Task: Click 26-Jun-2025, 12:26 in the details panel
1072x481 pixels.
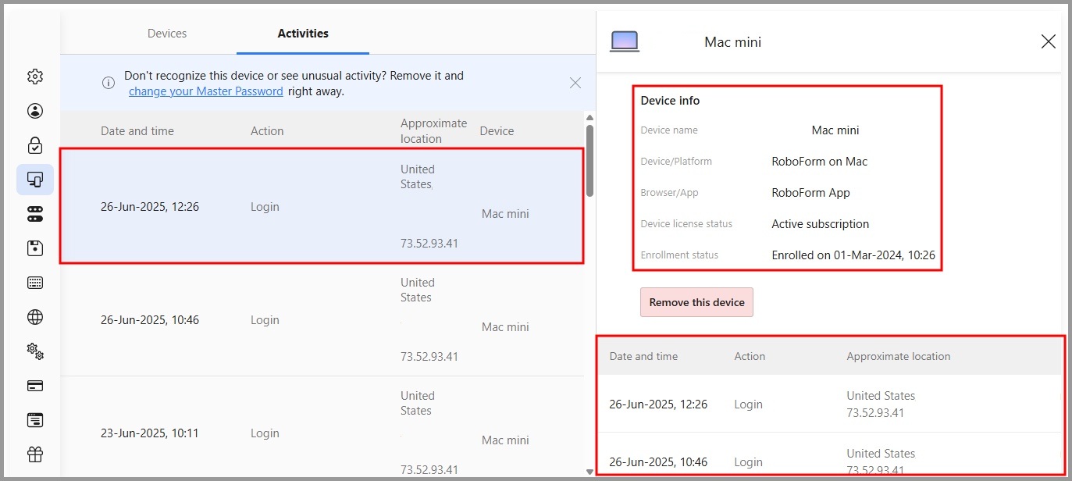Action: point(658,404)
